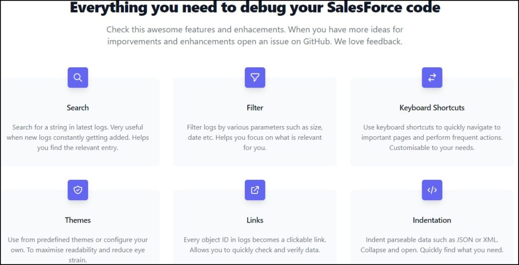519x265 pixels.
Task: Select the Links feature heading
Action: [x=255, y=220]
